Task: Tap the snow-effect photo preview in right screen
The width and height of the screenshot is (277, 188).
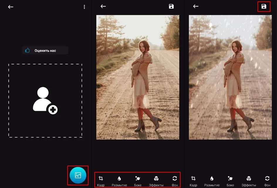Action: (230, 77)
